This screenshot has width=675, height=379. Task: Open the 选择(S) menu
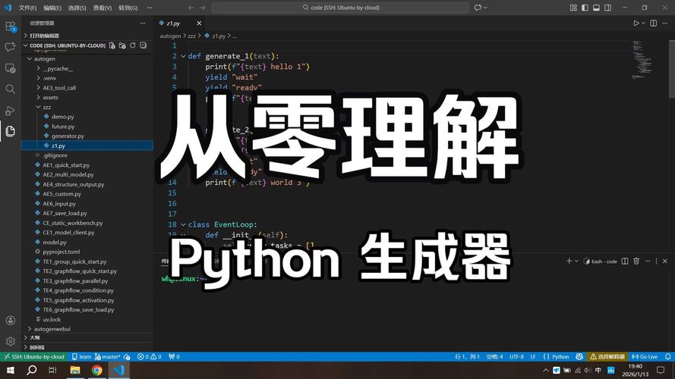tap(77, 8)
